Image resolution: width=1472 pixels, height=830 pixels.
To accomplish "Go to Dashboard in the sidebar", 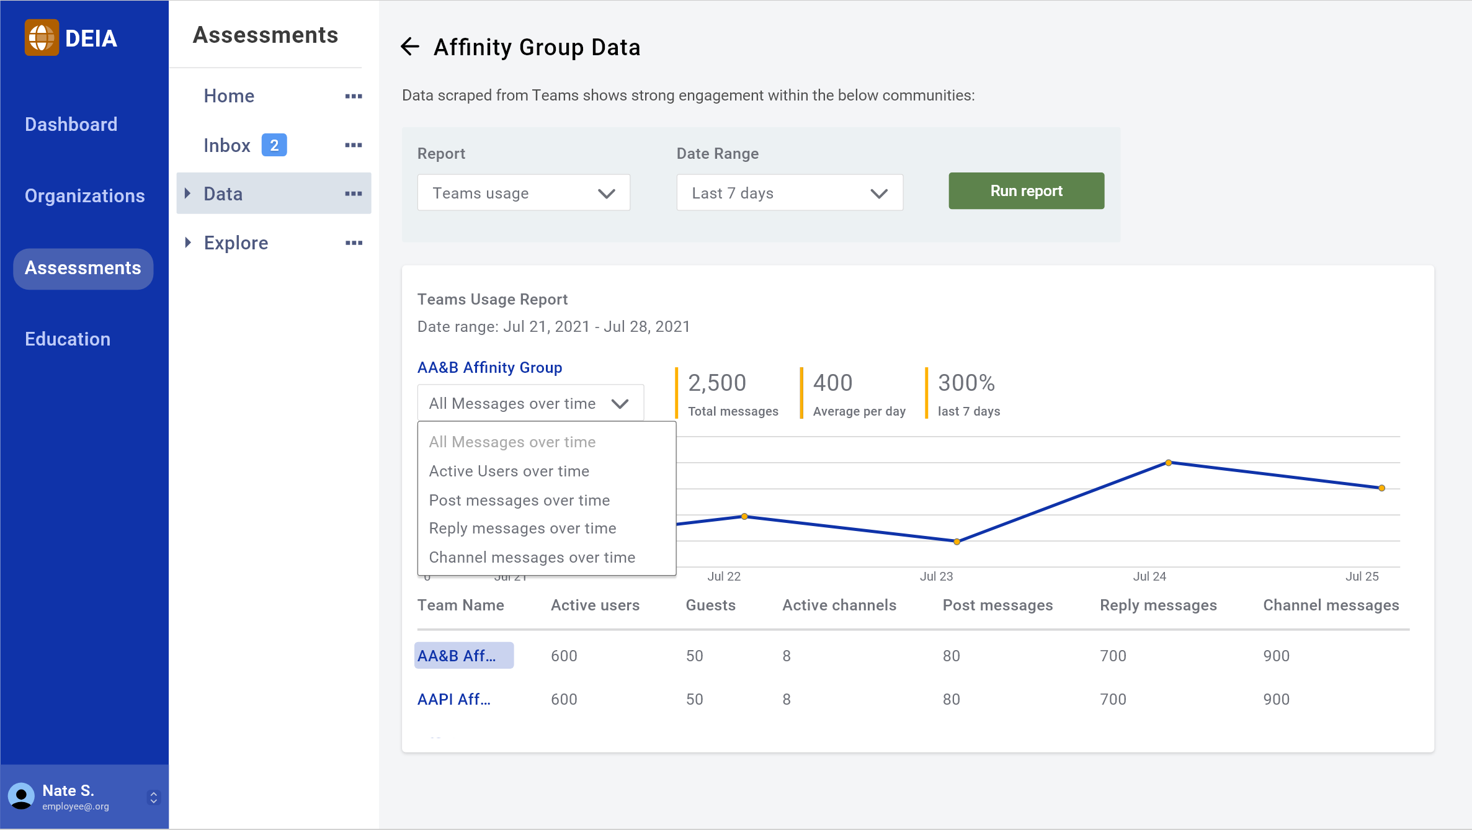I will 71,124.
